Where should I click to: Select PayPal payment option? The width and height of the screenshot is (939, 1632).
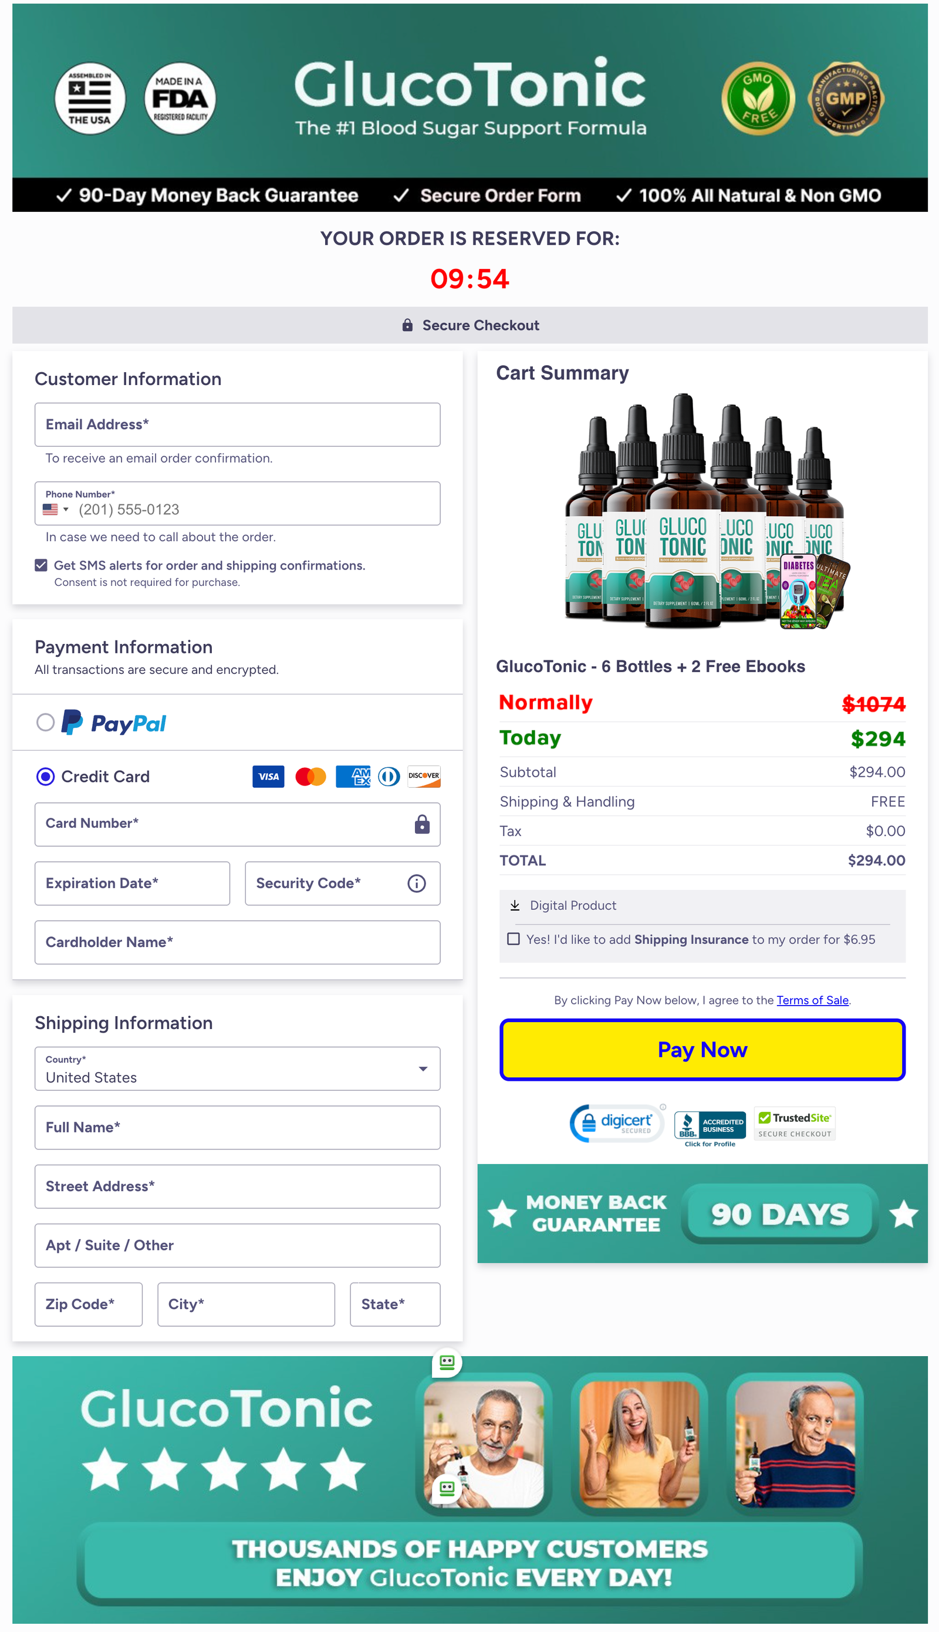pos(45,723)
